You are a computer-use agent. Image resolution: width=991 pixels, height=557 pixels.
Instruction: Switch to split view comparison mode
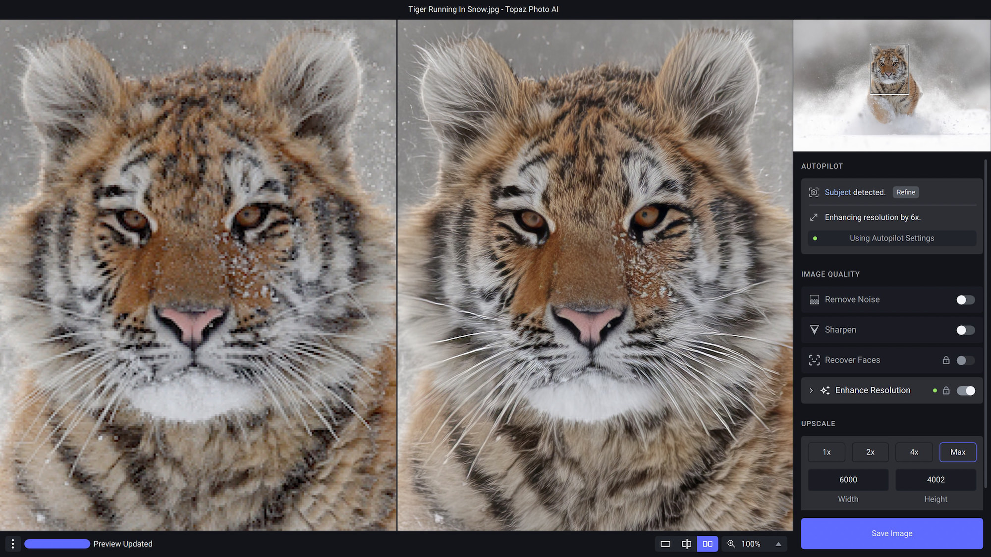(686, 544)
